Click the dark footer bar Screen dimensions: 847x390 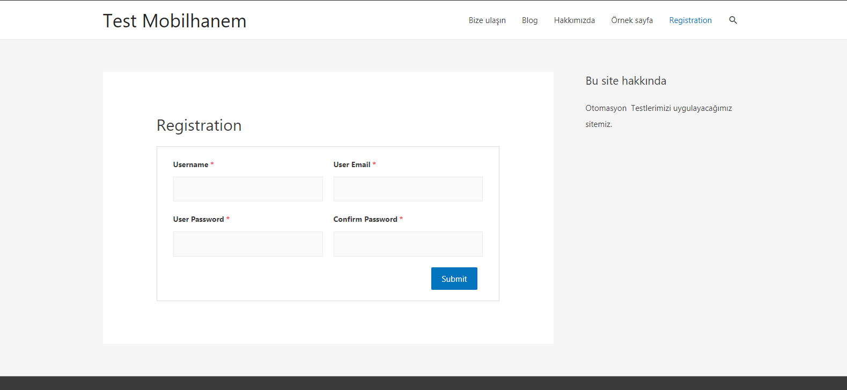(423, 383)
